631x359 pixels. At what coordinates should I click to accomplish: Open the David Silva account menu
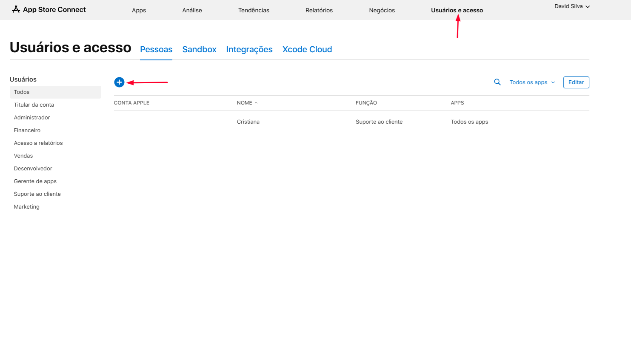coord(572,6)
